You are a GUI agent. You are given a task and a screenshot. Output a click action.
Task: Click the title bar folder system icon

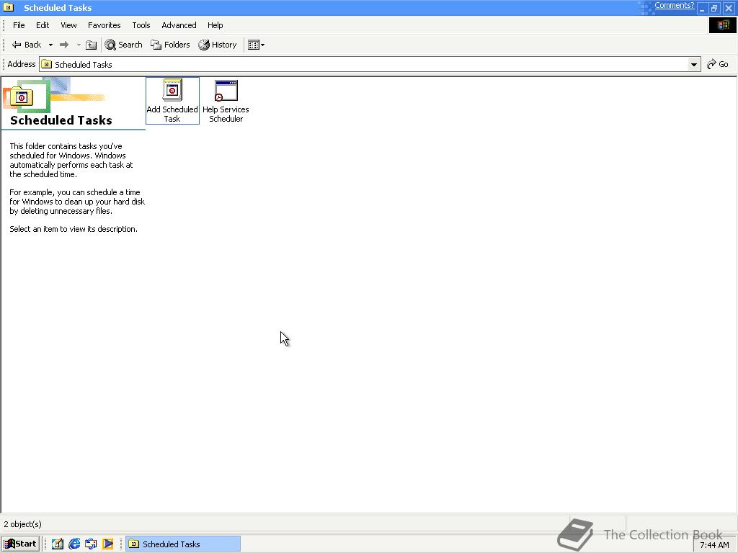click(9, 7)
